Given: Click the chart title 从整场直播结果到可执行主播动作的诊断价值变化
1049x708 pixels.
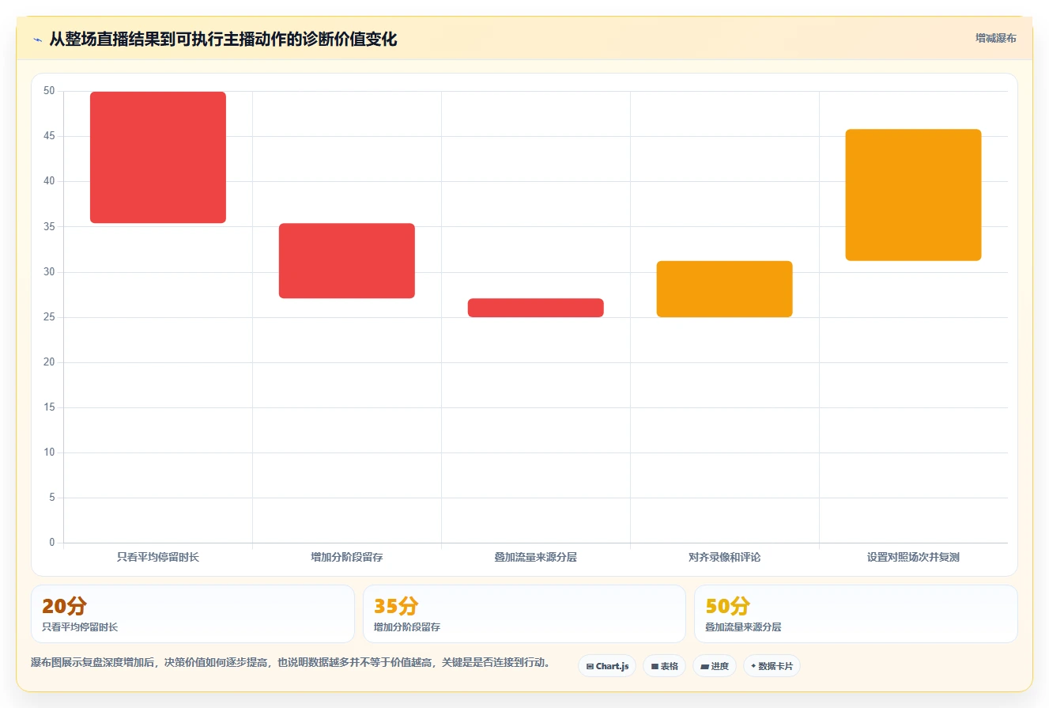Looking at the screenshot, I should click(223, 39).
